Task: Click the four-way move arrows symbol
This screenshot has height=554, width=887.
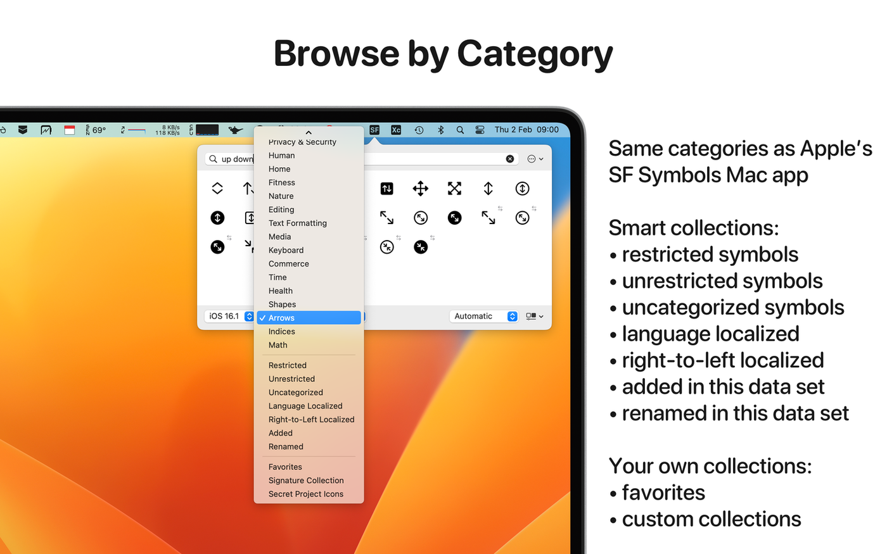Action: 420,188
